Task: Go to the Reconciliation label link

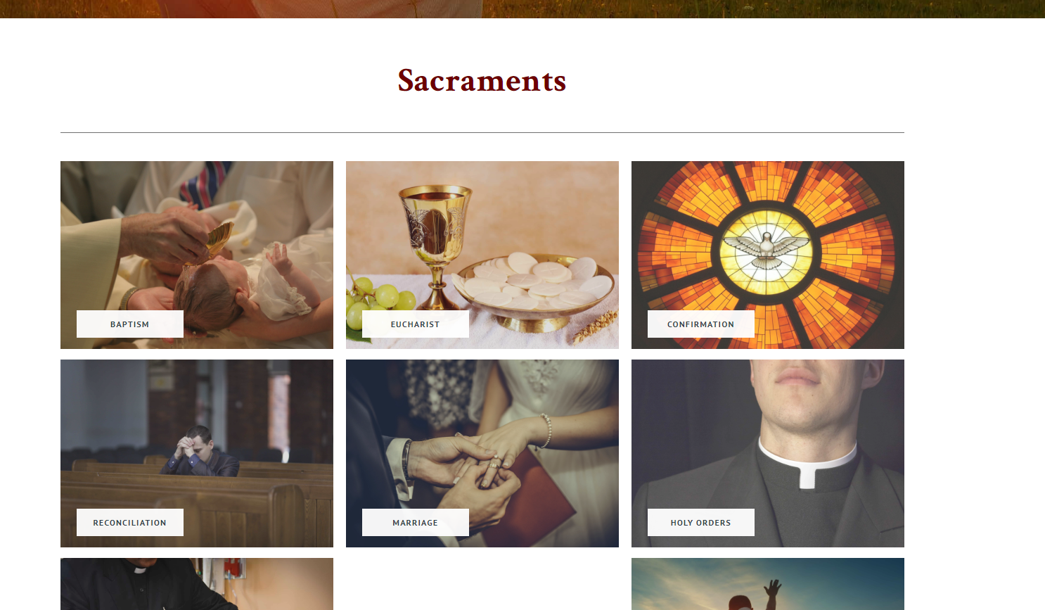Action: (130, 523)
